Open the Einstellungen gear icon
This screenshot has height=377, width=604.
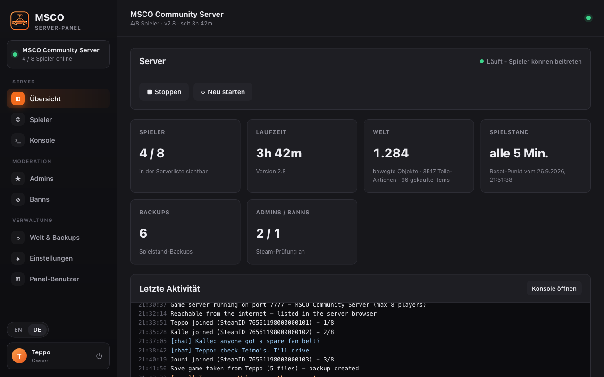(x=18, y=258)
